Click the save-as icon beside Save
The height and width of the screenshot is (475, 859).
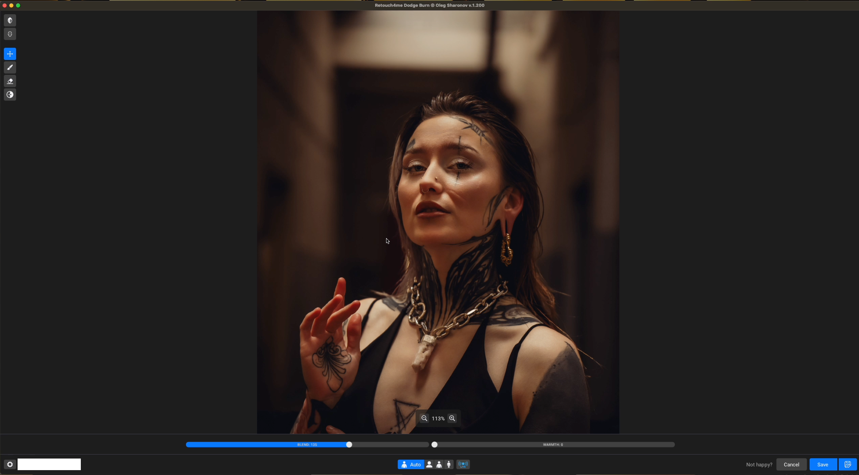pyautogui.click(x=848, y=465)
